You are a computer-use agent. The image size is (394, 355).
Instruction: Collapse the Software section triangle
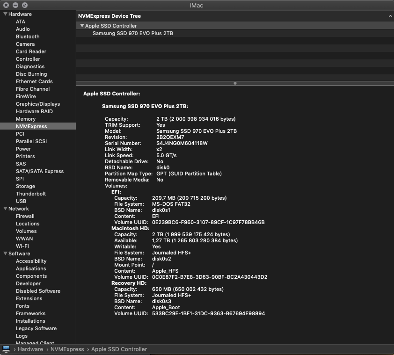pyautogui.click(x=5, y=254)
